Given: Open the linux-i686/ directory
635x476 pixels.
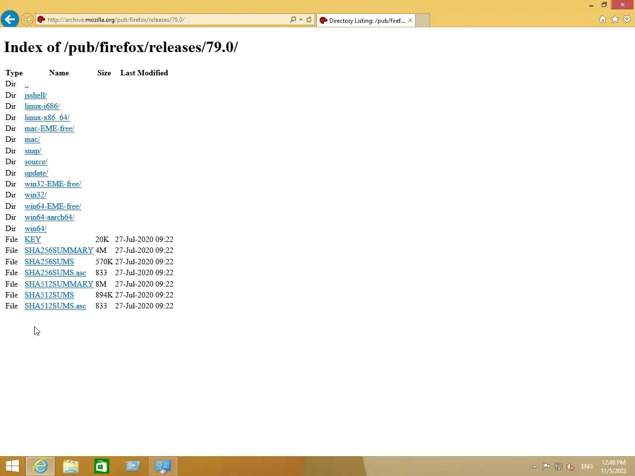Looking at the screenshot, I should pos(42,106).
